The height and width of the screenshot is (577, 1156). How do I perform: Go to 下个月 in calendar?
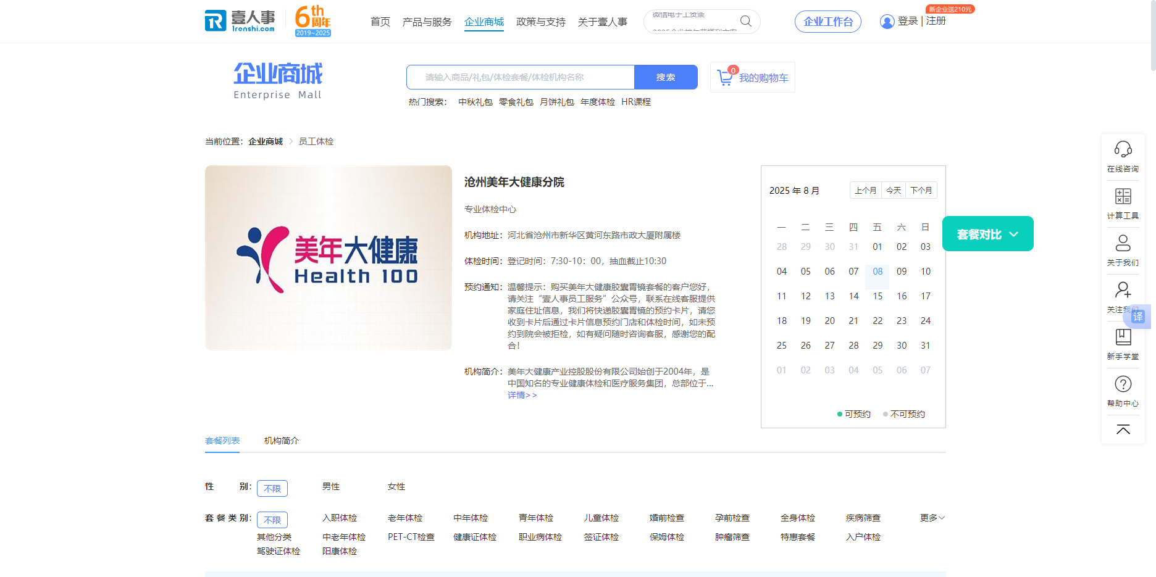(x=921, y=190)
